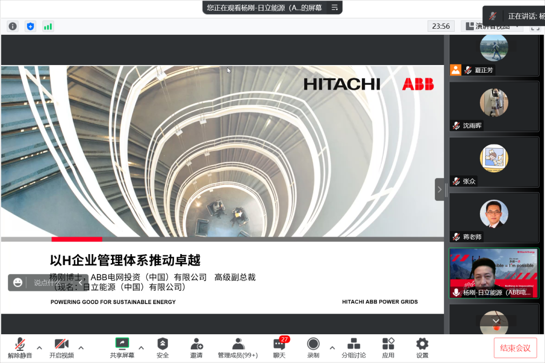Toggle fullscreen mode icon
The image size is (545, 363).
(535, 28)
